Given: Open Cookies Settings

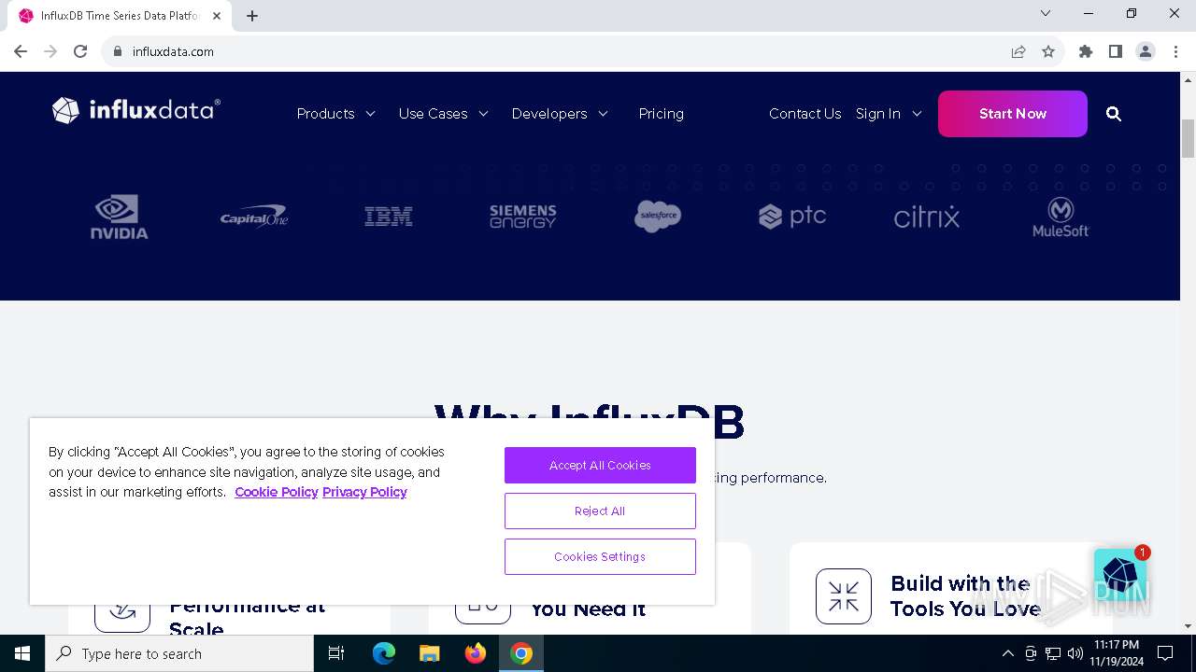Looking at the screenshot, I should [x=600, y=556].
